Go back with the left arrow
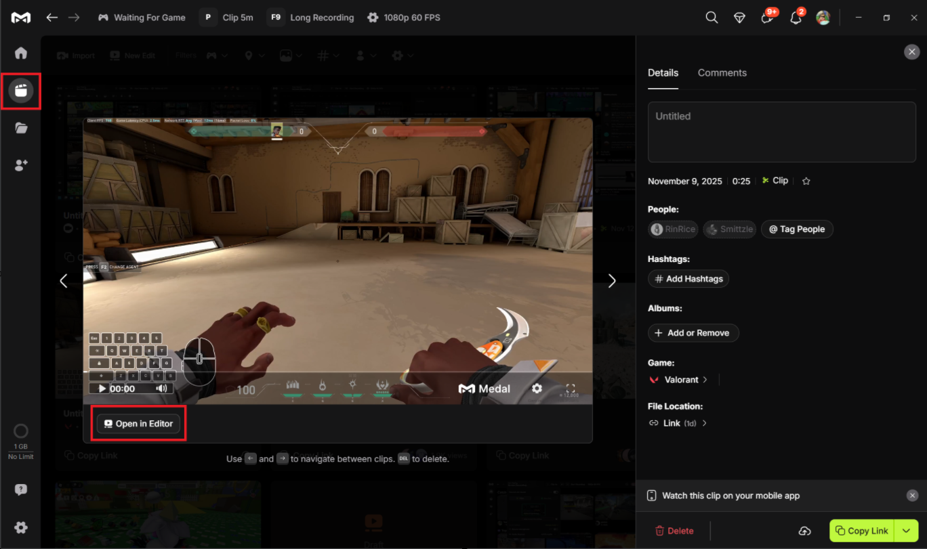Viewport: 927px width, 549px height. [52, 18]
